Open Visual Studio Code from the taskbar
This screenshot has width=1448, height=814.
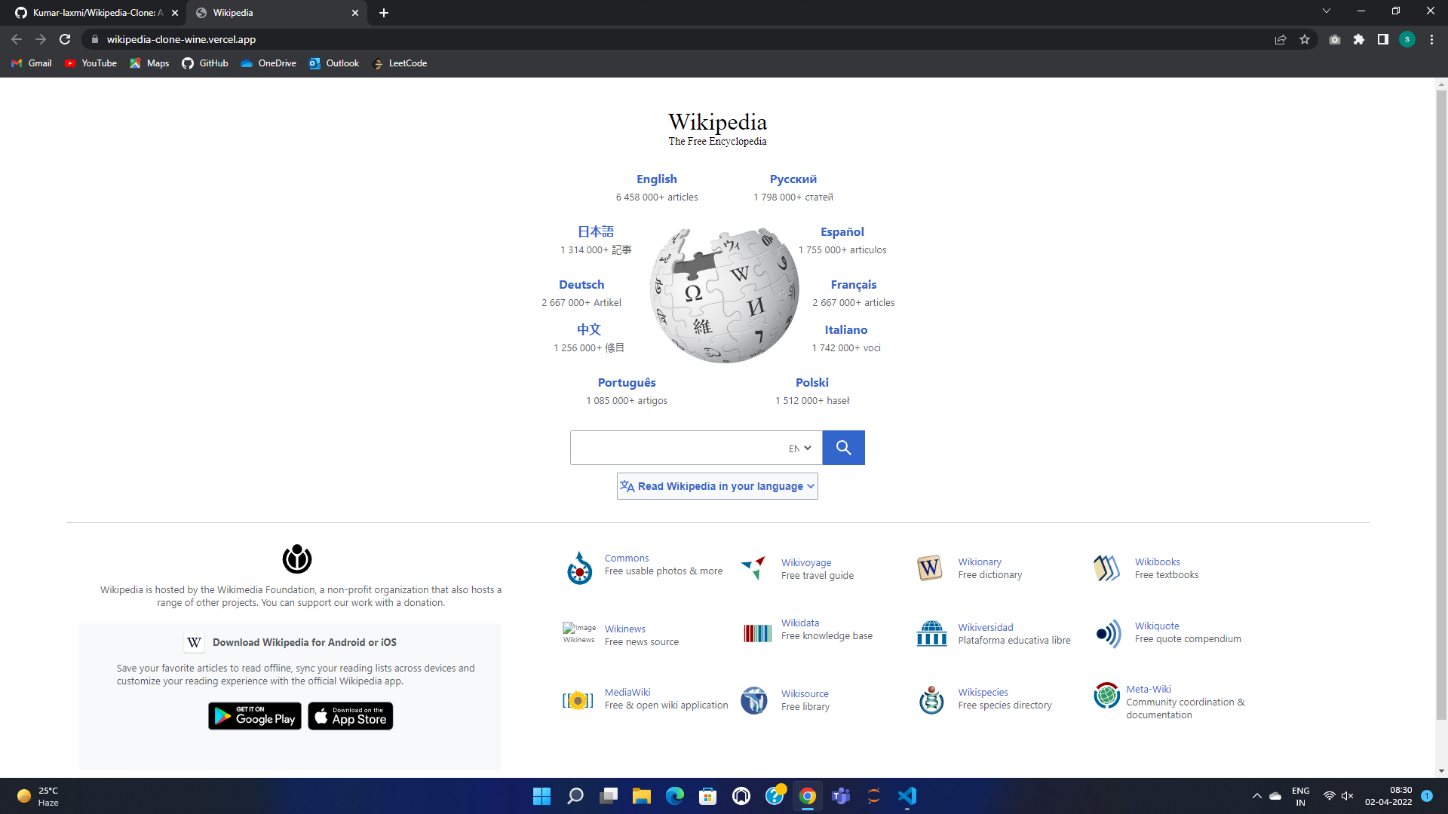(907, 796)
